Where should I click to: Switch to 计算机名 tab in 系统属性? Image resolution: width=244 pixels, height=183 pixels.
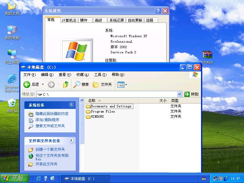69,20
